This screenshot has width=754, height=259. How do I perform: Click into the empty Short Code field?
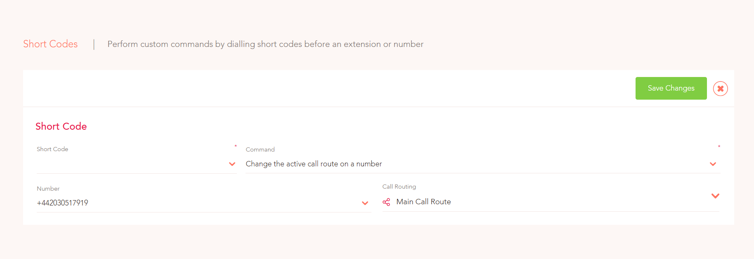pos(132,164)
